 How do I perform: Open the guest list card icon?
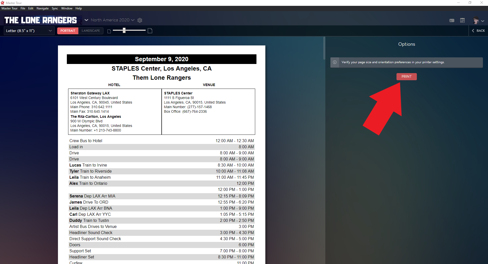pos(452,21)
